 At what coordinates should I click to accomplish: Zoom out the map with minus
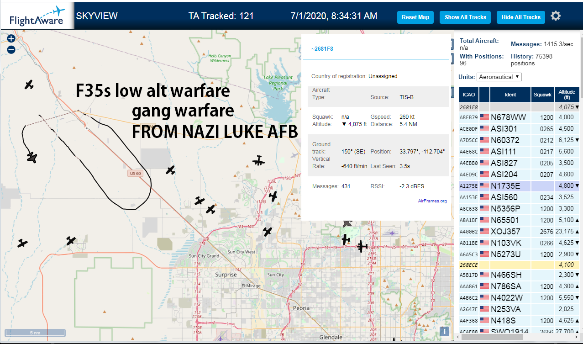pos(11,49)
